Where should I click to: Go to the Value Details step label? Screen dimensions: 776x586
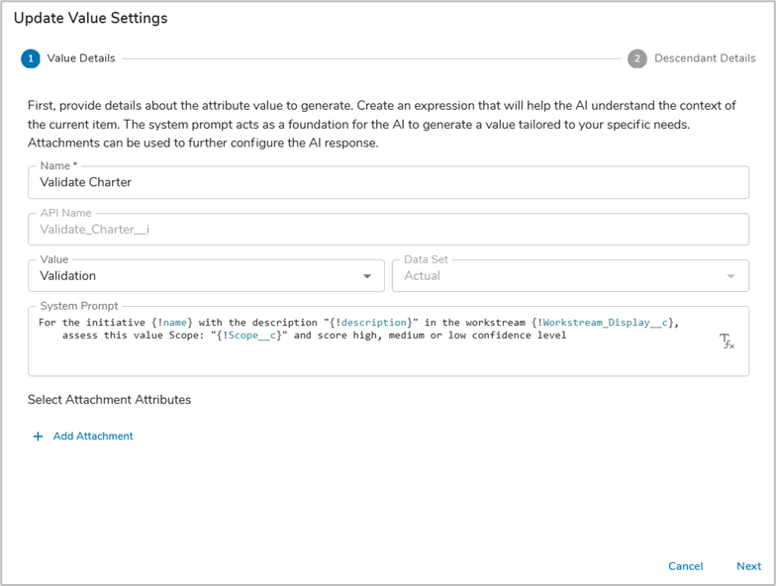click(x=81, y=58)
